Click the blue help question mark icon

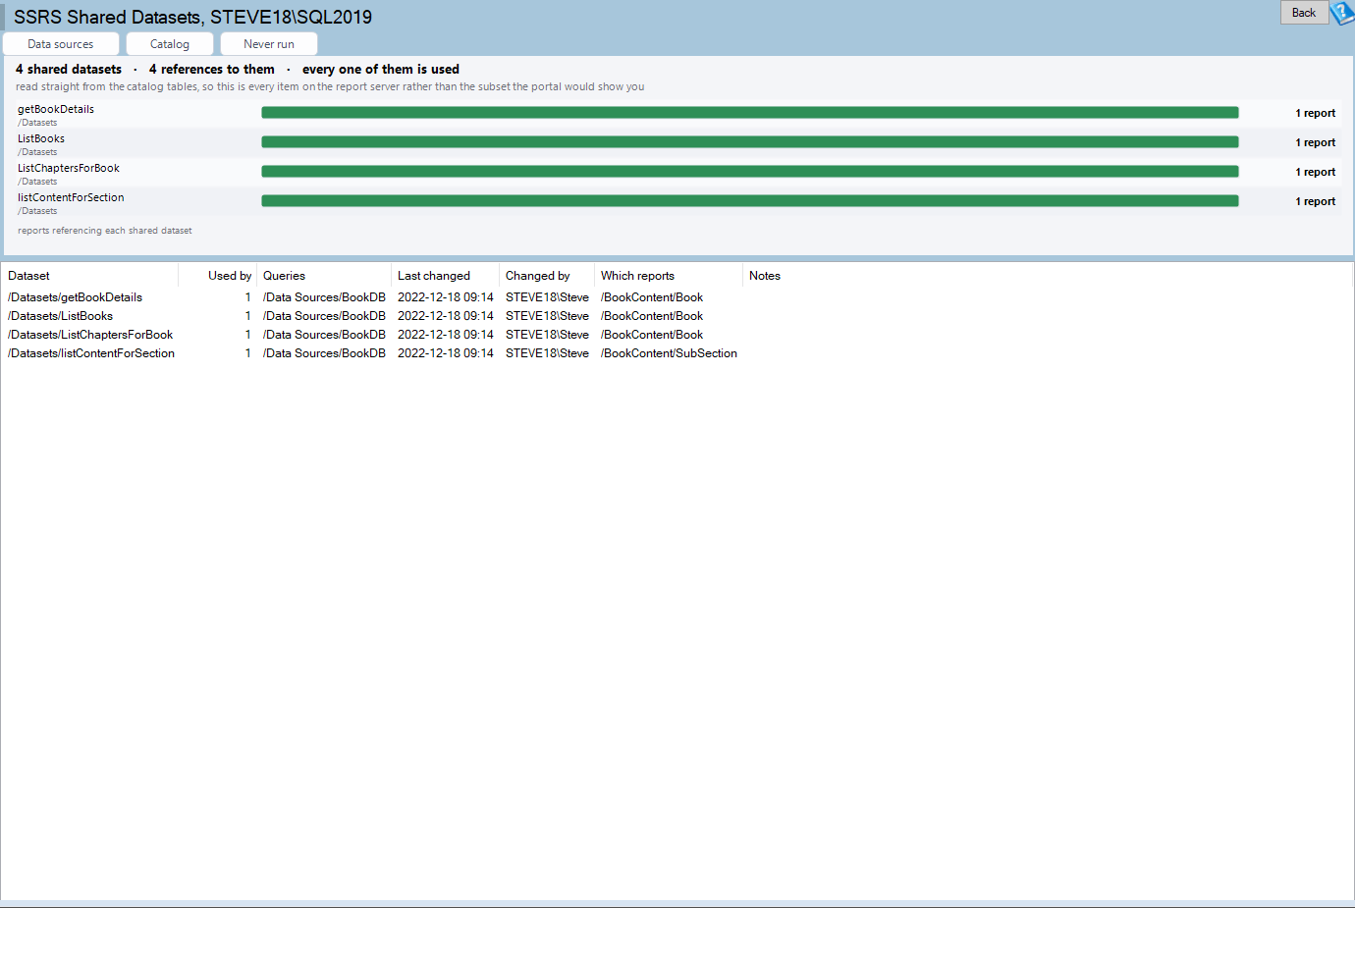click(x=1342, y=13)
